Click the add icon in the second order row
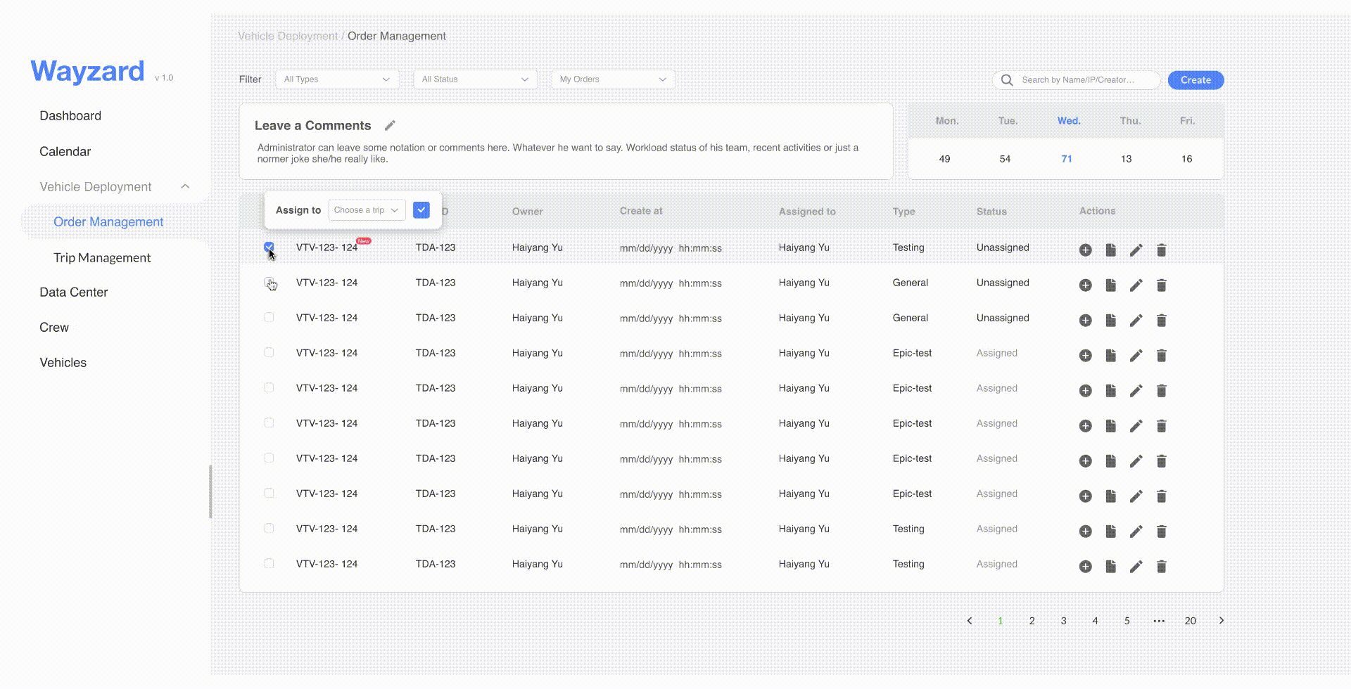The height and width of the screenshot is (689, 1351). (1086, 285)
